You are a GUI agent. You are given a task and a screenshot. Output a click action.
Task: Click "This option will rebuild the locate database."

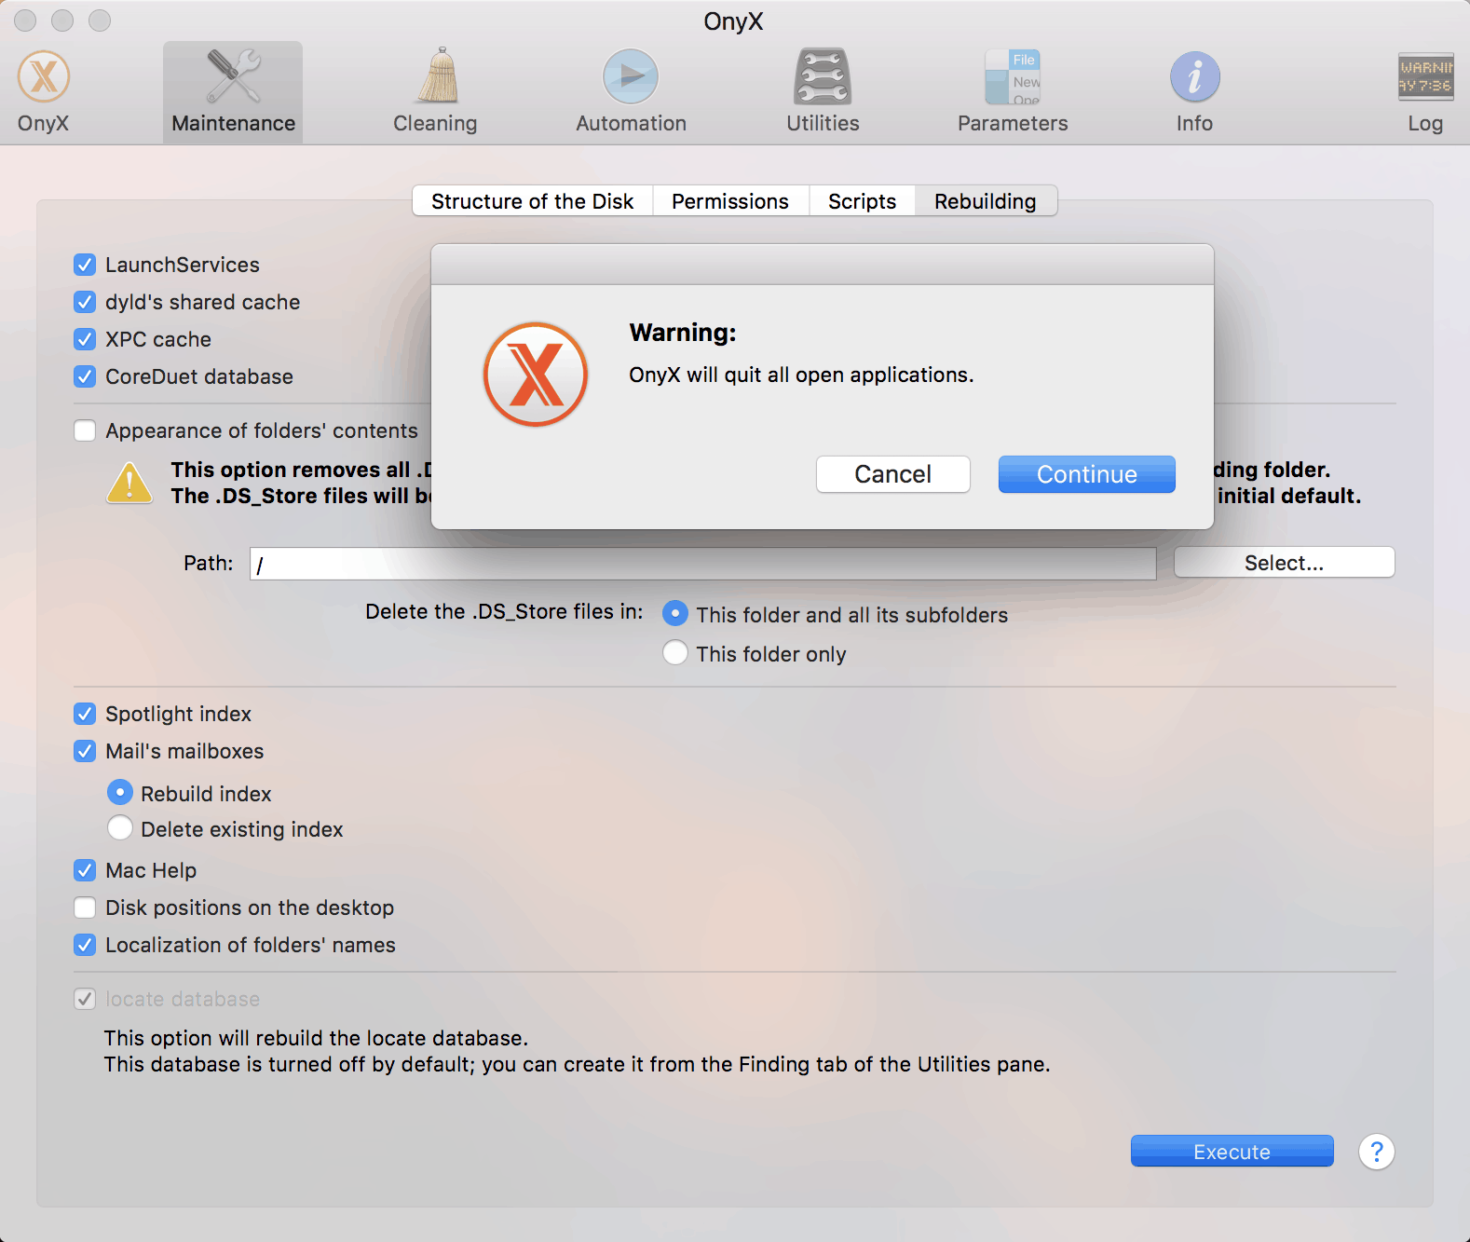[x=316, y=1038]
